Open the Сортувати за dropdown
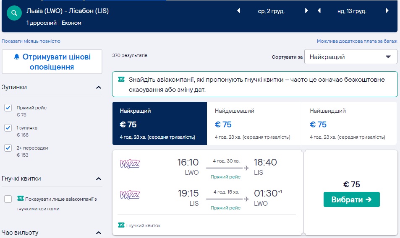 (350, 57)
